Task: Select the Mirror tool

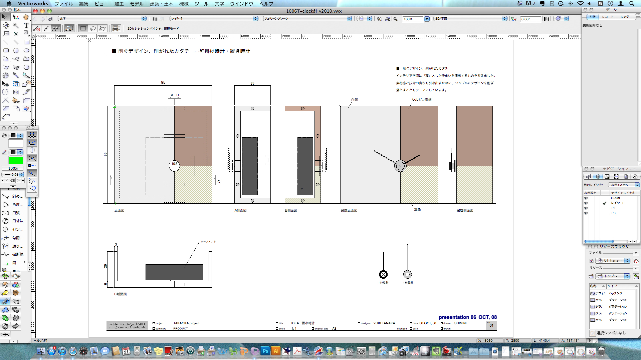Action: click(16, 92)
